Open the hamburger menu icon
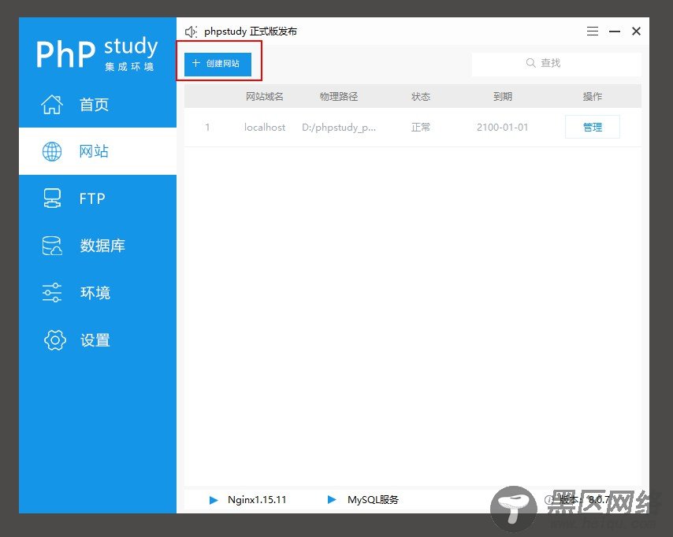Image resolution: width=673 pixels, height=537 pixels. tap(593, 31)
